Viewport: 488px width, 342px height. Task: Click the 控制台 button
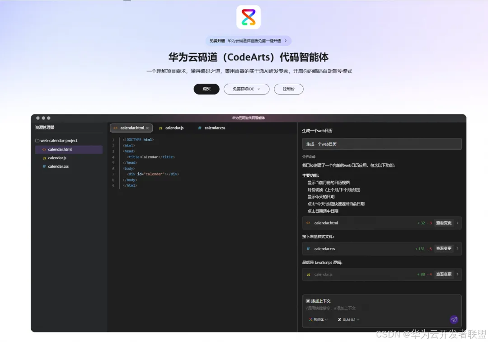click(288, 89)
